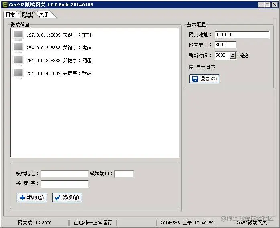Viewport: 280px width, 228px height.
Task: Click the 修改(M) button
Action: click(67, 197)
